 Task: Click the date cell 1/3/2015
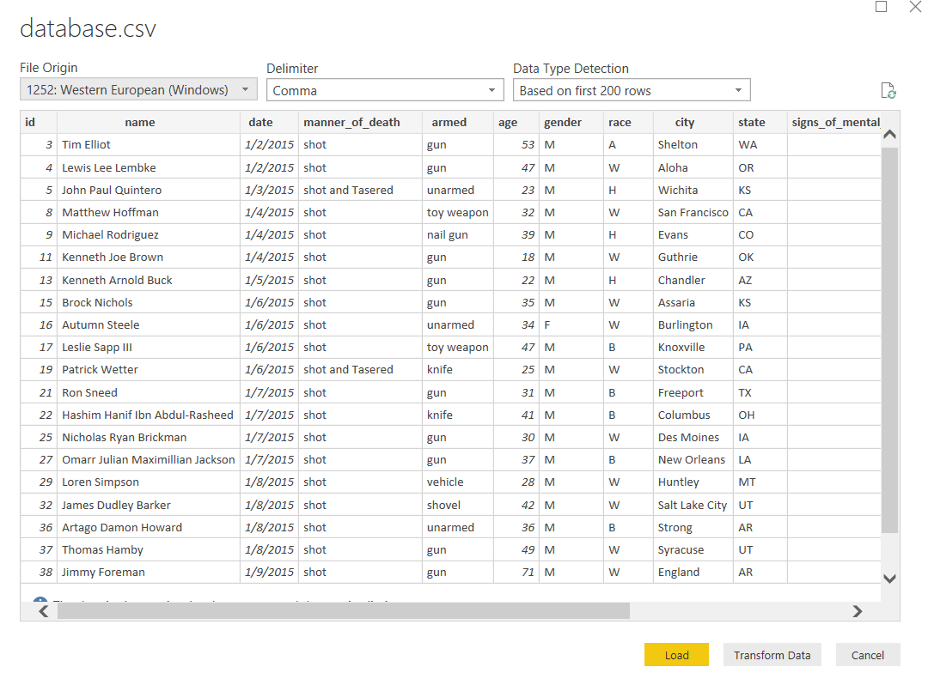[269, 191]
